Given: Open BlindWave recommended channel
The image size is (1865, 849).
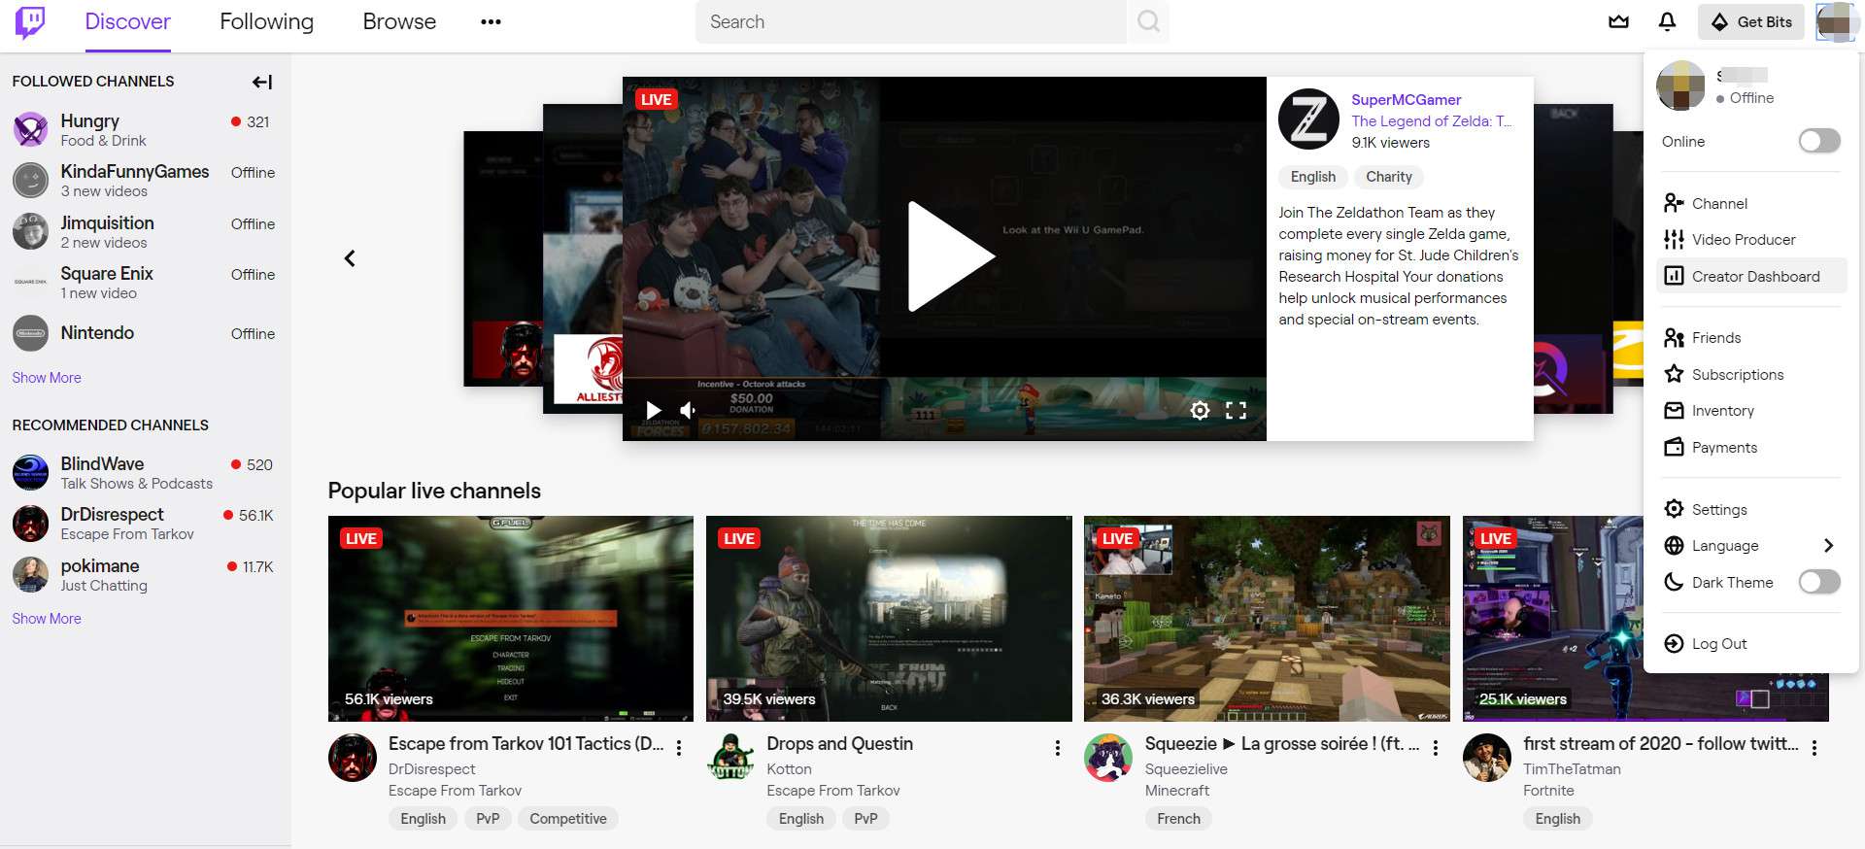Looking at the screenshot, I should [x=144, y=473].
